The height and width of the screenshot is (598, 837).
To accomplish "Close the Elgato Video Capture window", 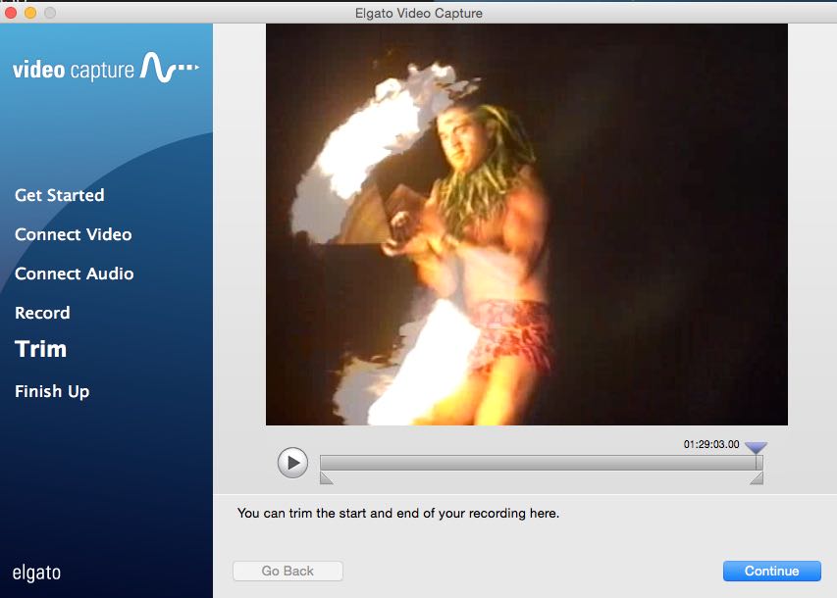I will (11, 13).
